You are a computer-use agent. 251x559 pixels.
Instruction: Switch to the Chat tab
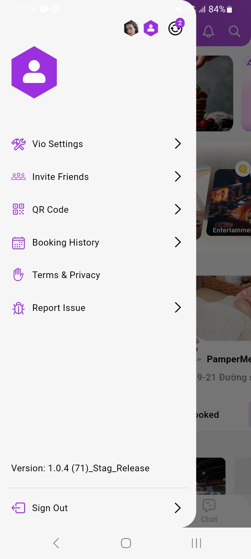209,511
